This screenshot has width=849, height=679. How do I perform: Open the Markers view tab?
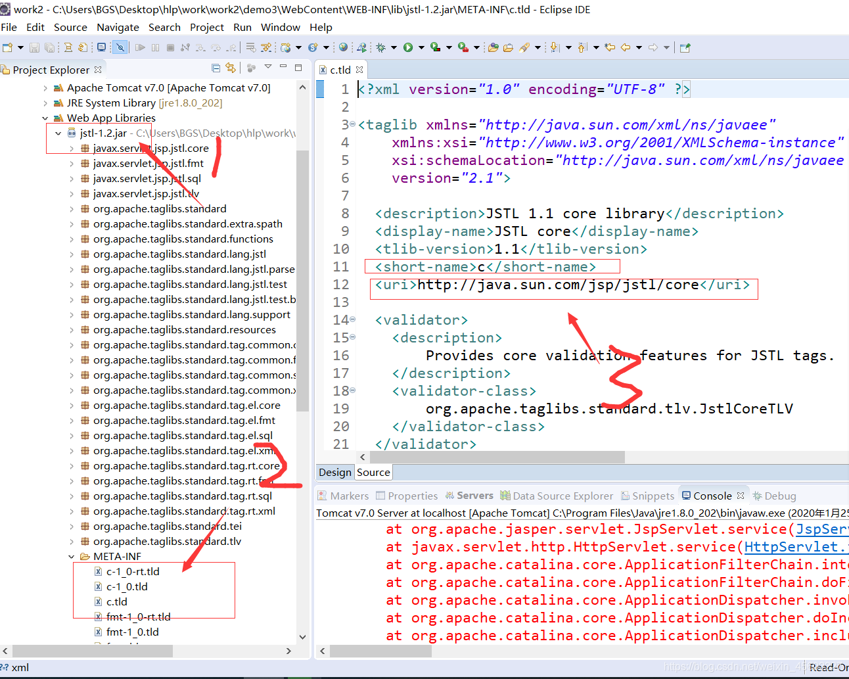[x=343, y=496]
